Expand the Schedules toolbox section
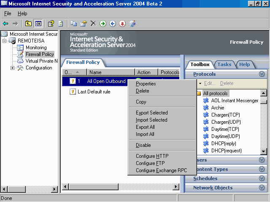This screenshot has height=202, width=270. (x=262, y=178)
